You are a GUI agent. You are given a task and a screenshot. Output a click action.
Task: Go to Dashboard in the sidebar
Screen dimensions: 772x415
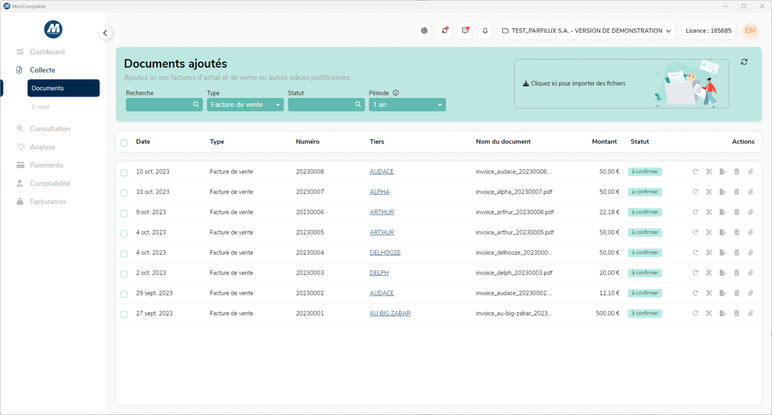[x=47, y=52]
